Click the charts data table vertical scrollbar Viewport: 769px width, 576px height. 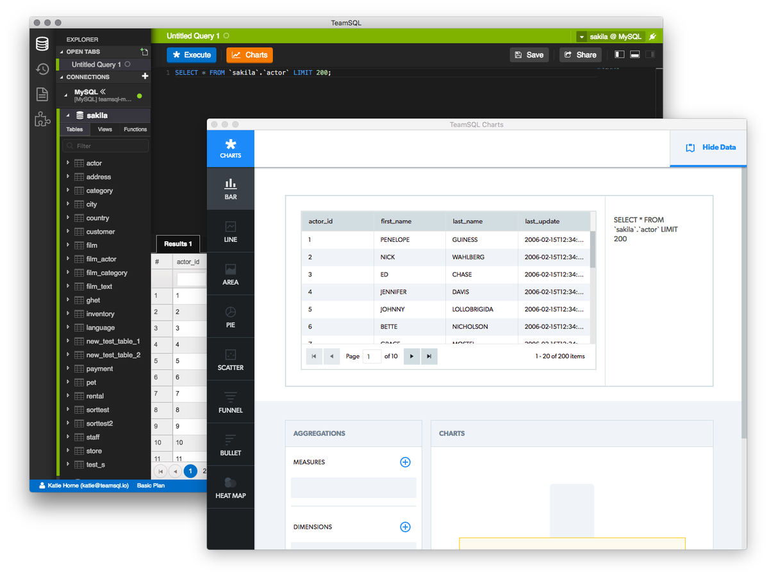coord(593,250)
